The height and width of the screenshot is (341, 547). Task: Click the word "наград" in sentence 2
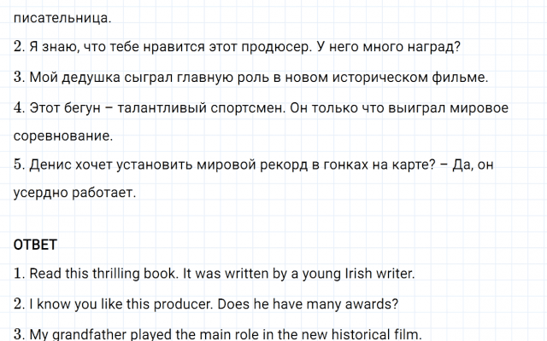(x=444, y=47)
